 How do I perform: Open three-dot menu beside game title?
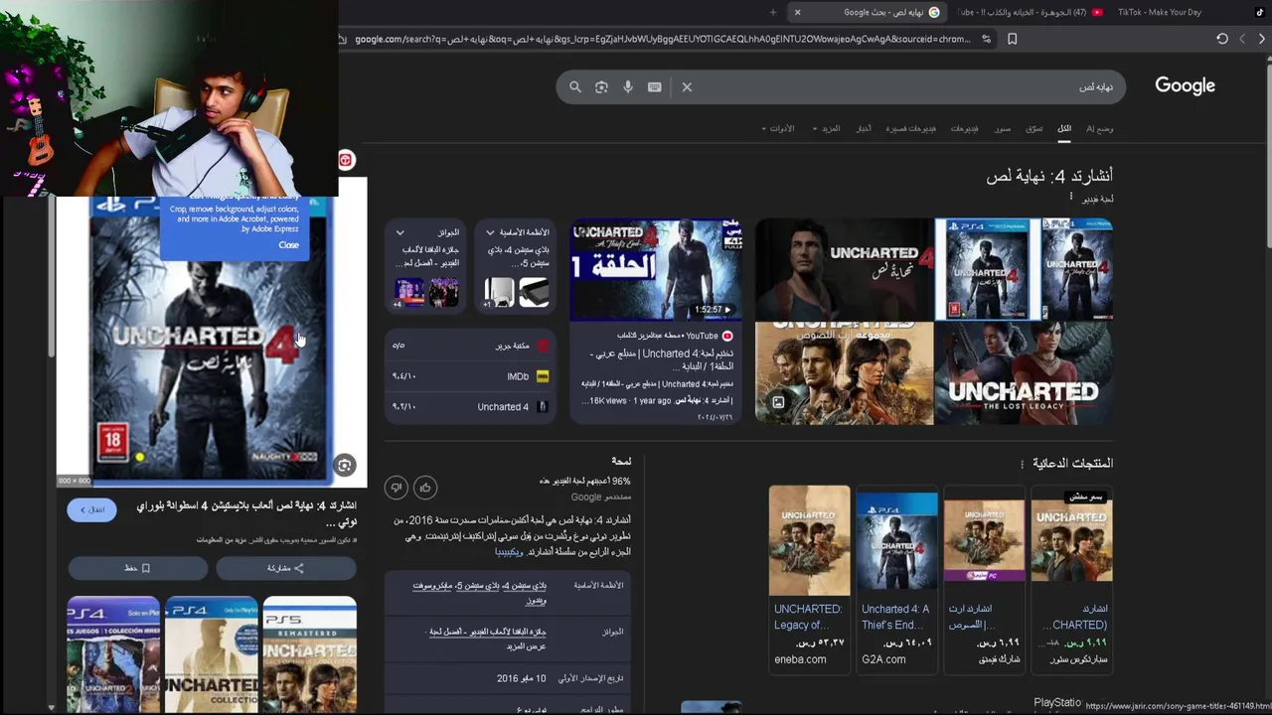click(x=1070, y=198)
